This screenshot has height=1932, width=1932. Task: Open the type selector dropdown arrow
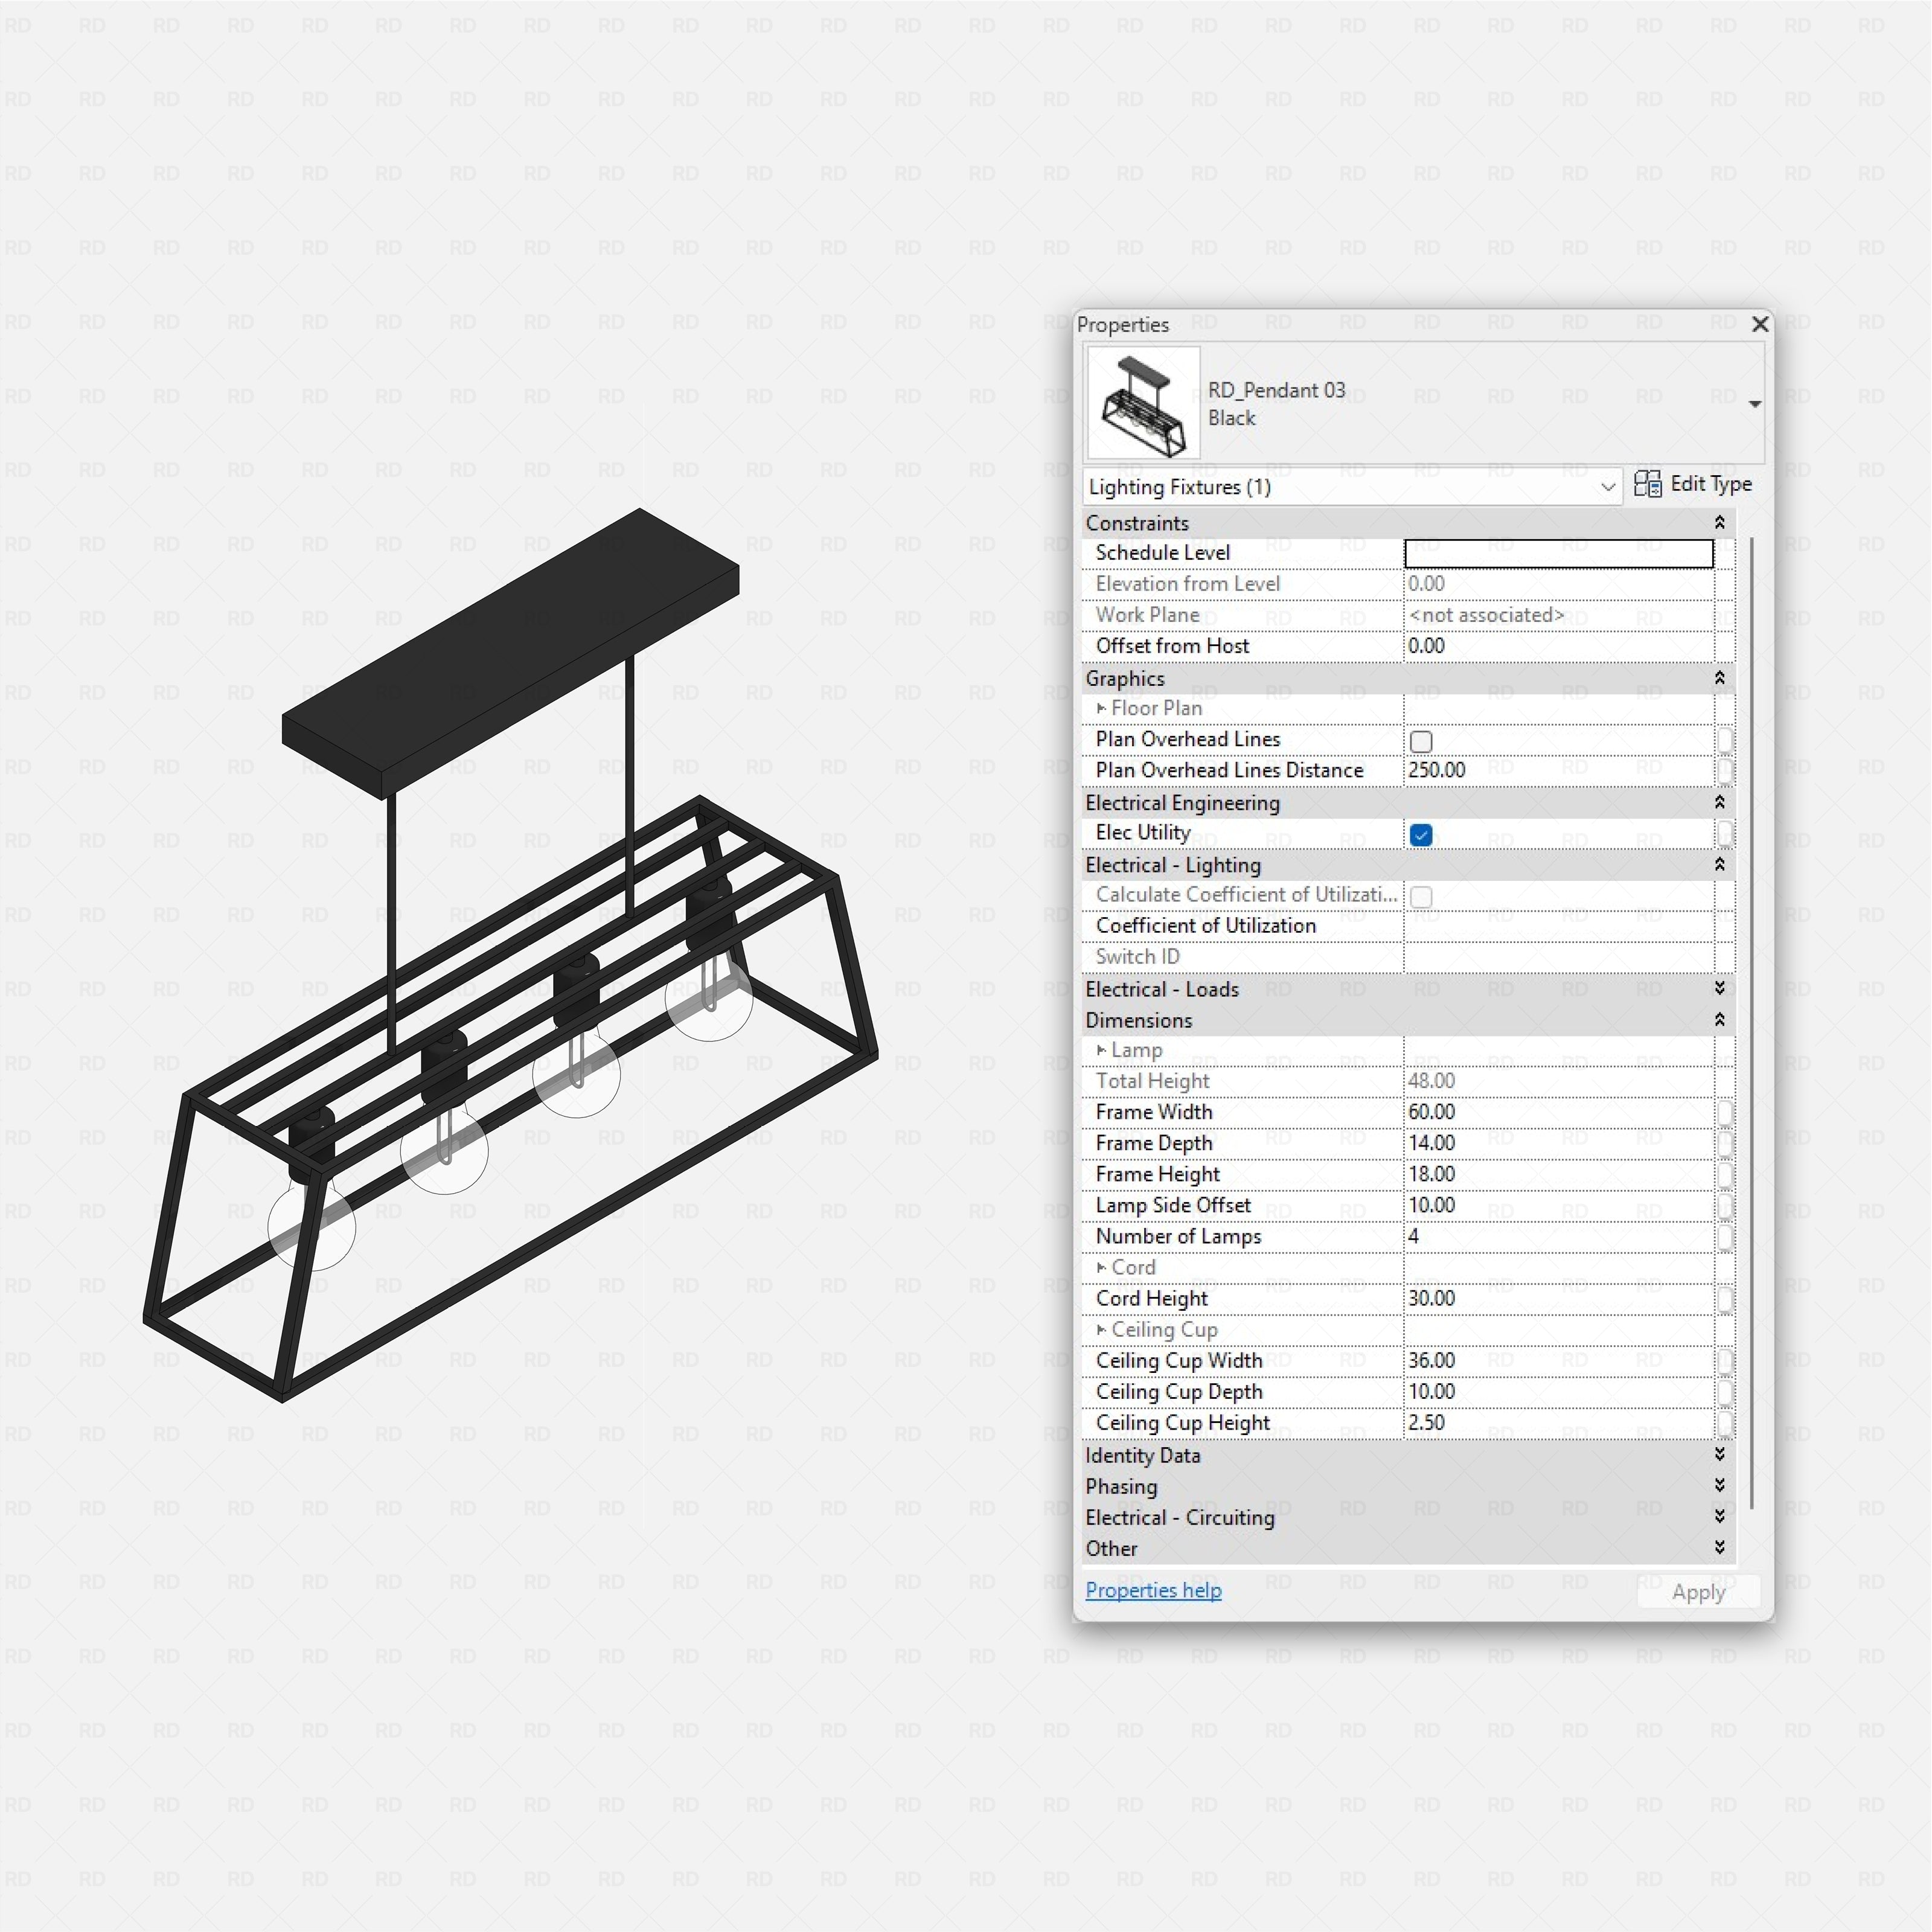pyautogui.click(x=1755, y=404)
